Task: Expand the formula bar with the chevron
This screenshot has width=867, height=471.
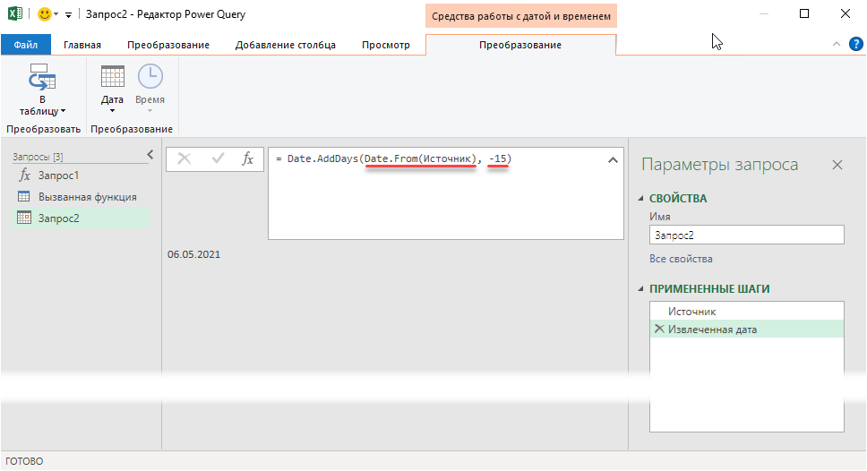Action: coord(613,159)
